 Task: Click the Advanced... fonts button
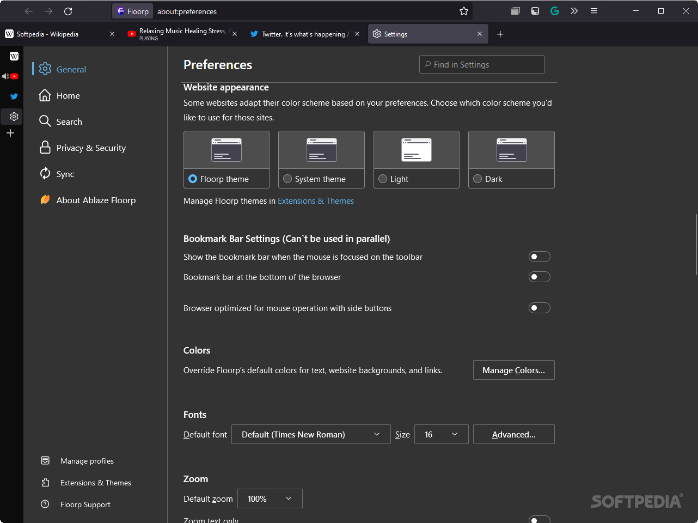(x=514, y=434)
